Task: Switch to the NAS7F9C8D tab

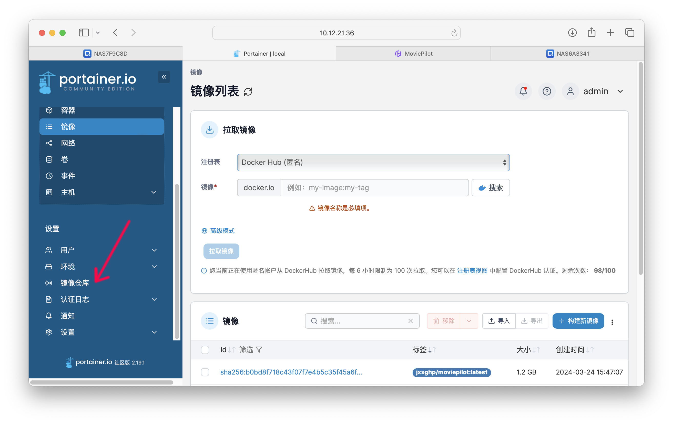Action: coord(105,54)
